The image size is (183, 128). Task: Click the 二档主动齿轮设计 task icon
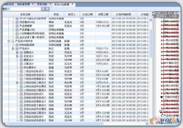[21, 71]
